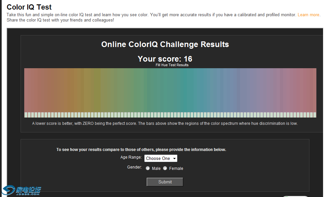Open the Learn more link
Image resolution: width=328 pixels, height=197 pixels.
[x=308, y=15]
